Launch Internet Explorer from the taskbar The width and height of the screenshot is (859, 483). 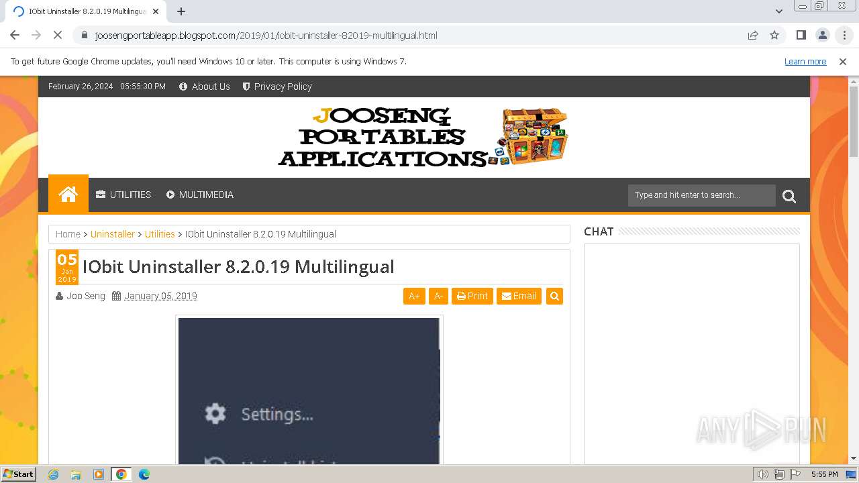[54, 474]
